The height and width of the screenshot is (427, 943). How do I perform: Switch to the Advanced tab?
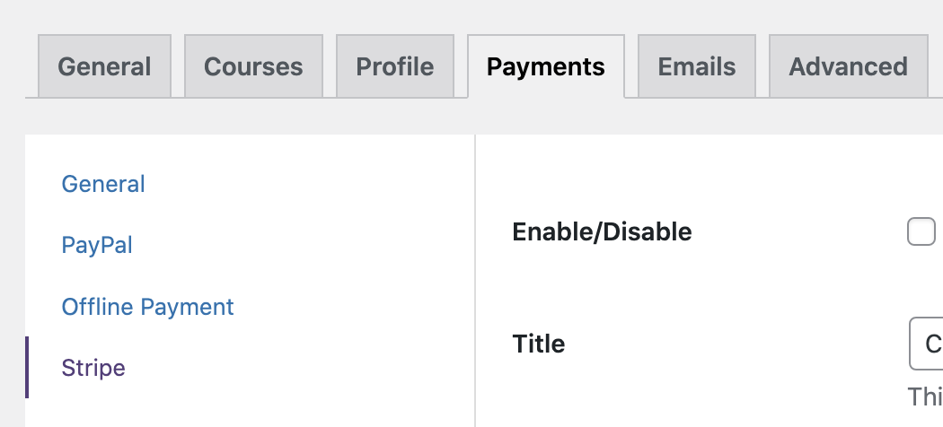(x=848, y=66)
